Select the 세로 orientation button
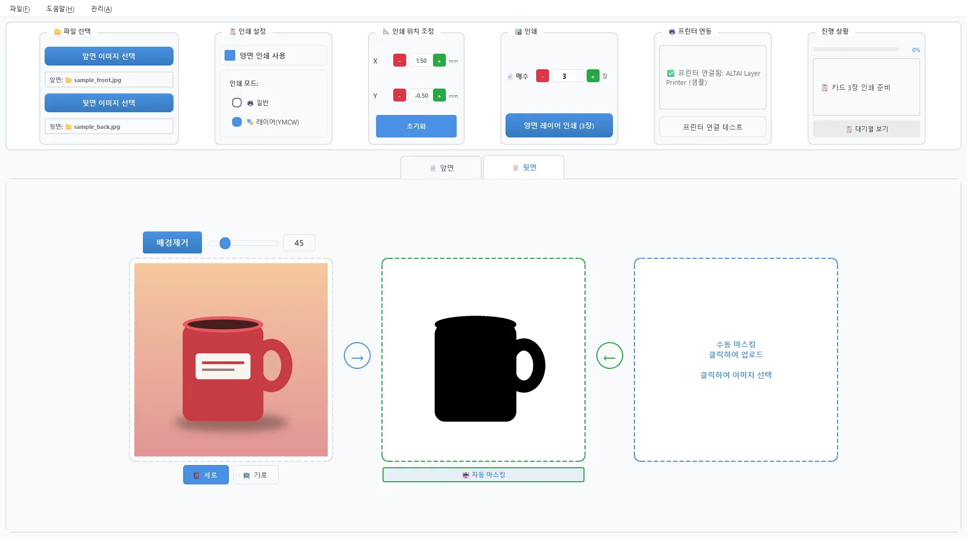Image resolution: width=967 pixels, height=537 pixels. [x=206, y=475]
